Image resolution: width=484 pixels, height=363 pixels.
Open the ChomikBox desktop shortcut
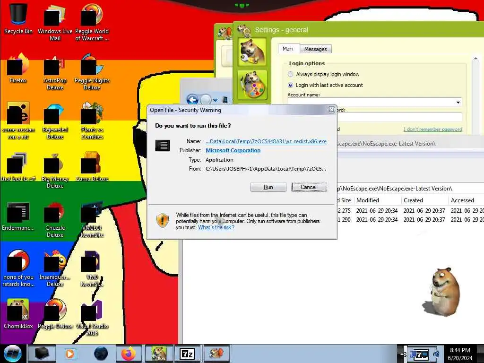point(18,314)
